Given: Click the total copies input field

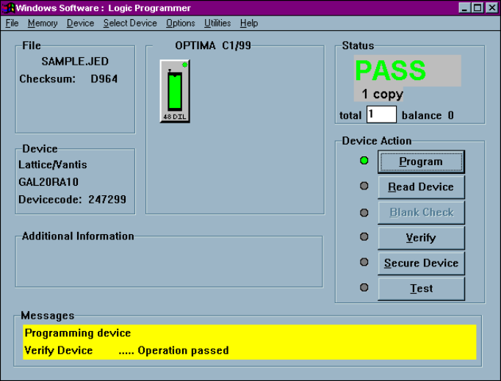Looking at the screenshot, I should tap(381, 115).
